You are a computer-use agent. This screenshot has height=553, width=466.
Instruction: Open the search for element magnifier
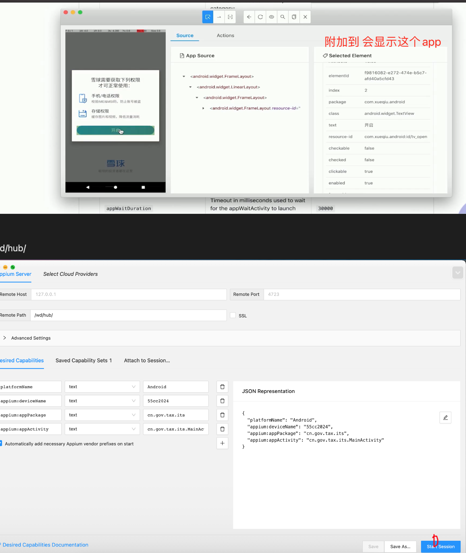pyautogui.click(x=283, y=17)
